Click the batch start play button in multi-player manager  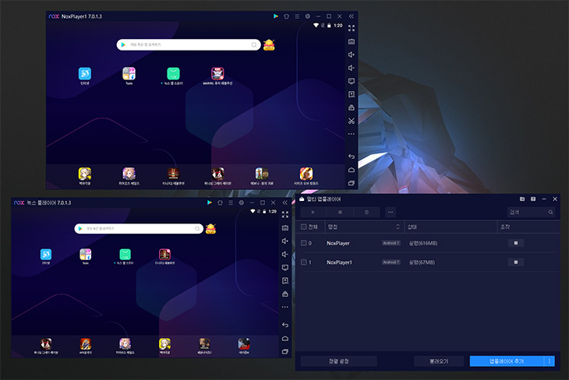[x=313, y=212]
